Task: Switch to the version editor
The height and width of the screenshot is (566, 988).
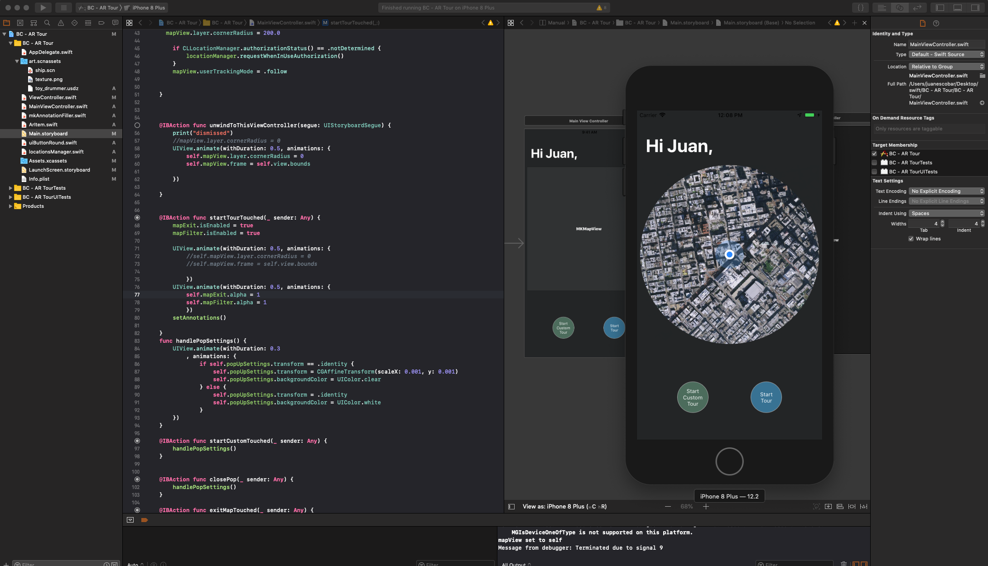Action: tap(917, 8)
